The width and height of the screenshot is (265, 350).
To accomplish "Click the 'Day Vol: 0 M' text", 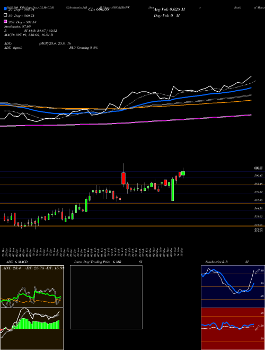I will 166,15.
